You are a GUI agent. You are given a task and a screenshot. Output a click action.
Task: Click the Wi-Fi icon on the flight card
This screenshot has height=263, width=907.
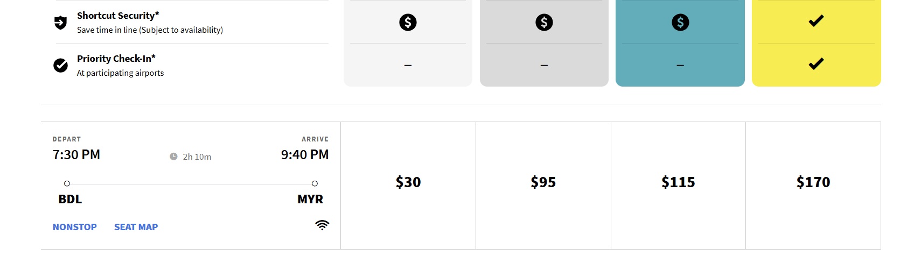pos(322,225)
